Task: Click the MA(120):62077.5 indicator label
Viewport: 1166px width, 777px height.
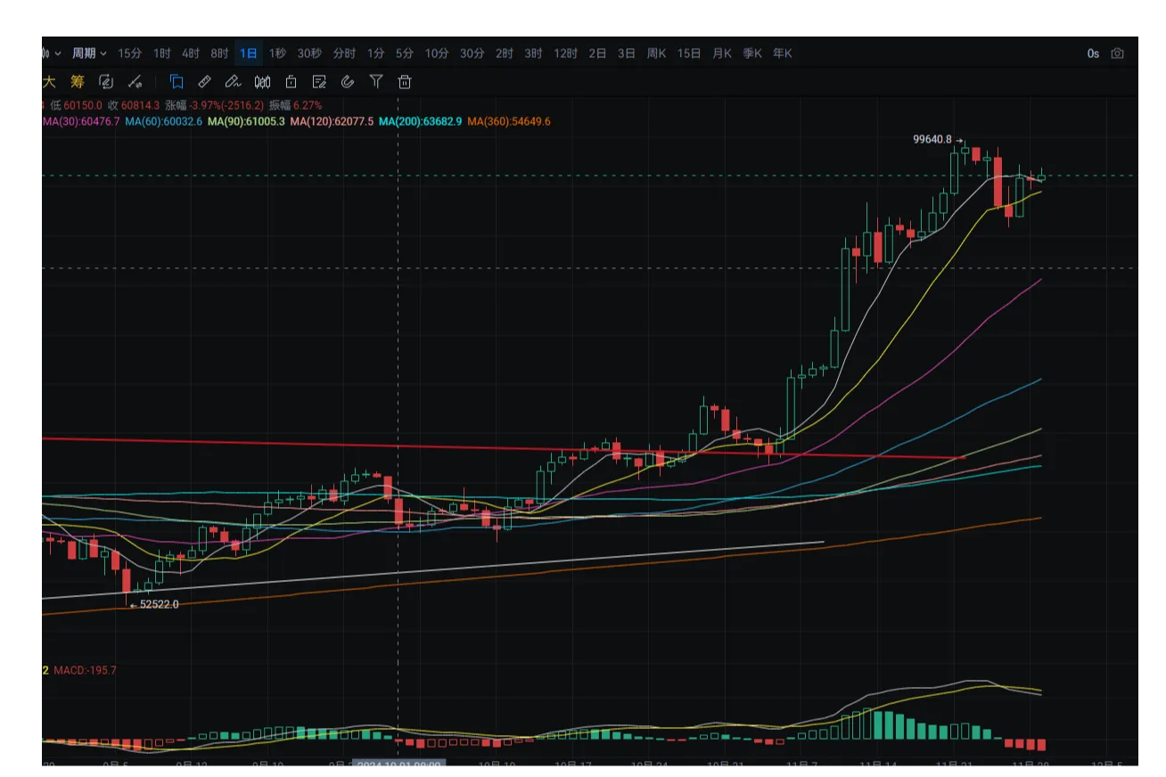Action: (x=332, y=121)
